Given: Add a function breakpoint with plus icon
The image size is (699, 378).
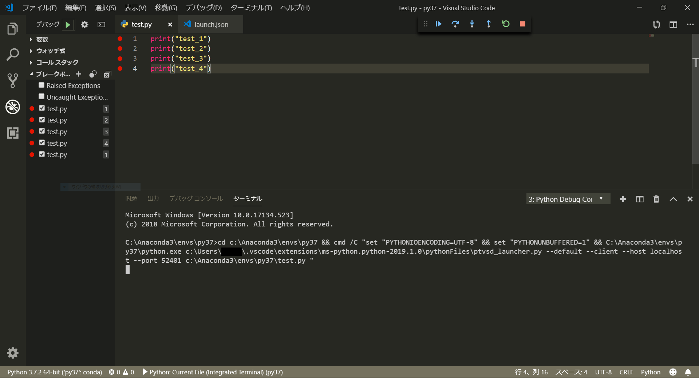Looking at the screenshot, I should (x=78, y=74).
